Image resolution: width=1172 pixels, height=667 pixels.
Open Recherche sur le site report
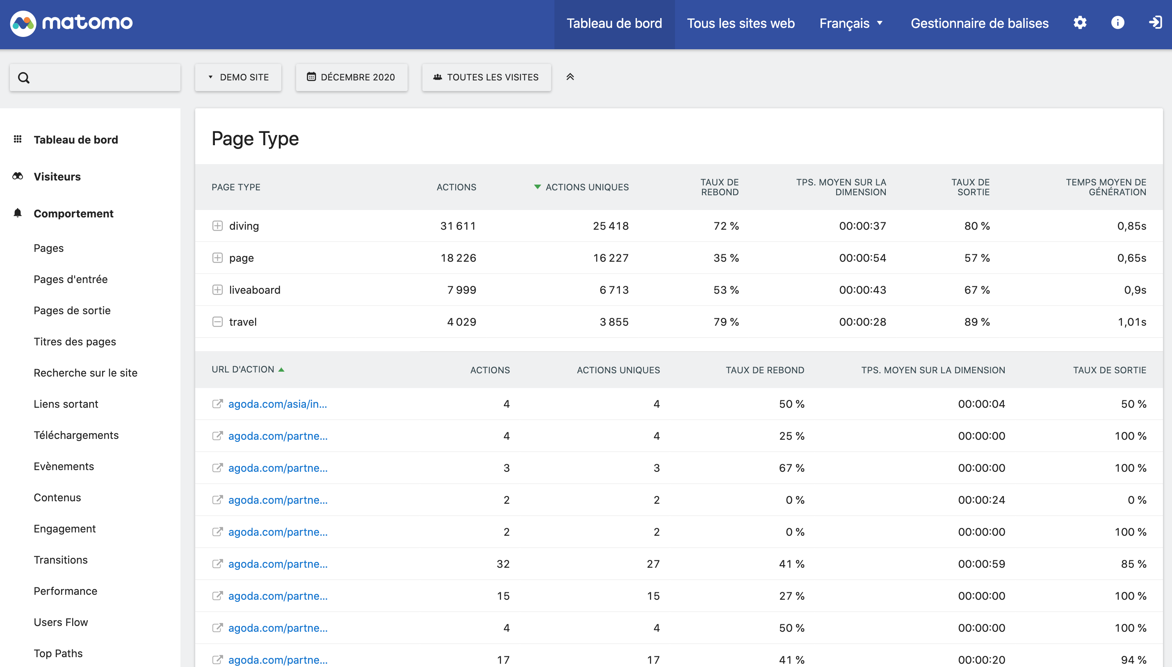85,373
